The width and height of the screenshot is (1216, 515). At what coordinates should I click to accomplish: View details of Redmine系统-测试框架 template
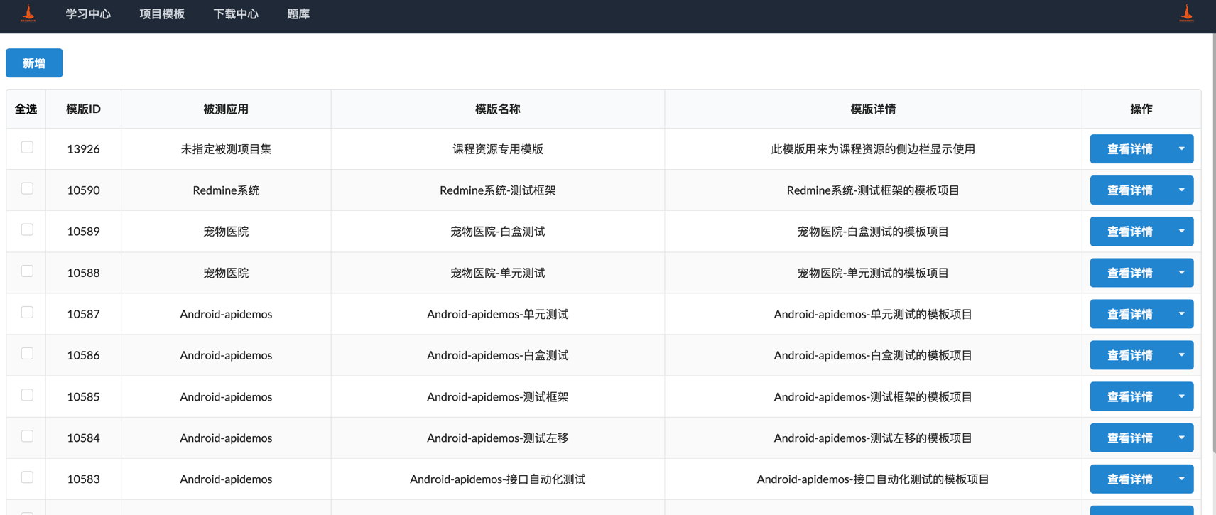pyautogui.click(x=1129, y=190)
